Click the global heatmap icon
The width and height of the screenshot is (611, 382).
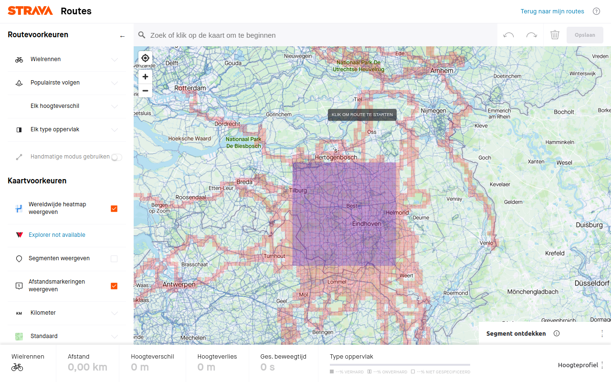(19, 209)
